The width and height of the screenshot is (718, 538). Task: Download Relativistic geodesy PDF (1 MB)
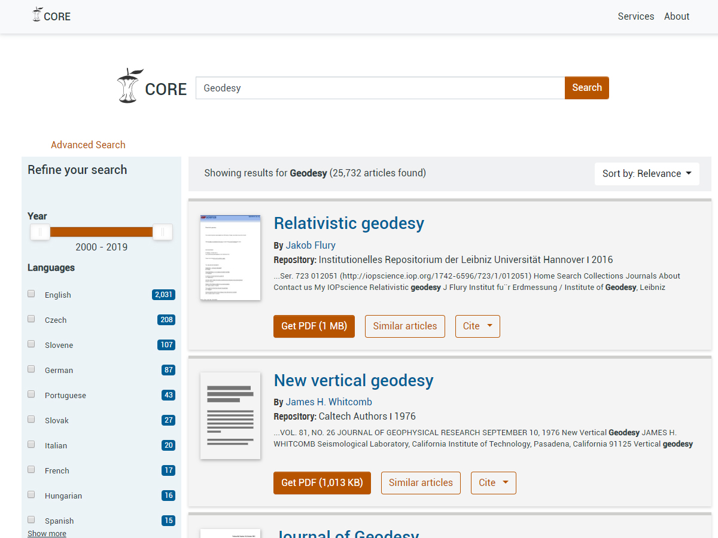(314, 326)
